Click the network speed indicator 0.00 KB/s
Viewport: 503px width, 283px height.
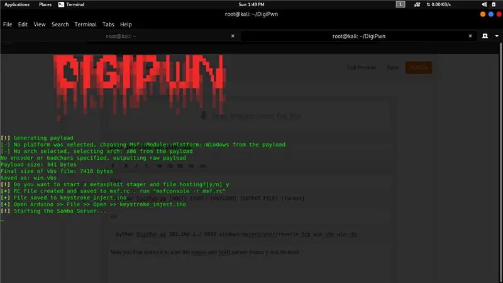click(438, 4)
